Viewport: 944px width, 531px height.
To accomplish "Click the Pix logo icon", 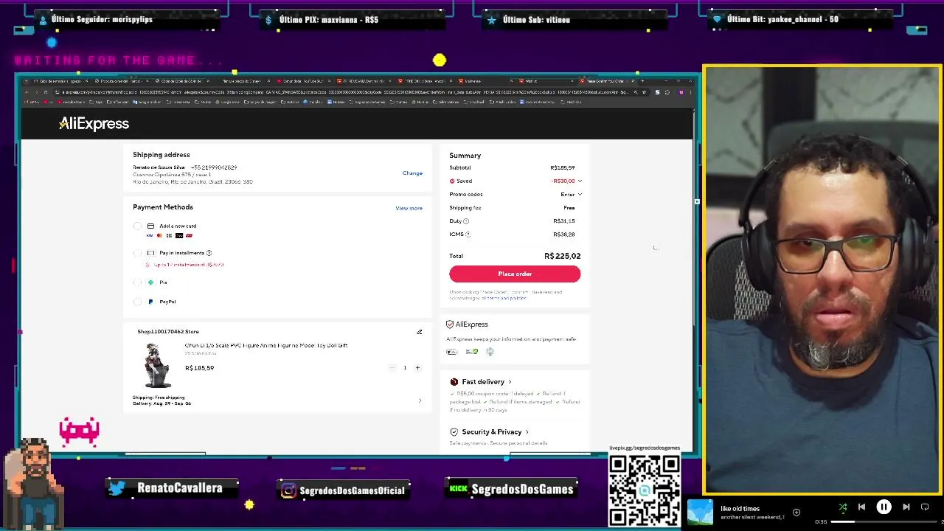I will [150, 282].
